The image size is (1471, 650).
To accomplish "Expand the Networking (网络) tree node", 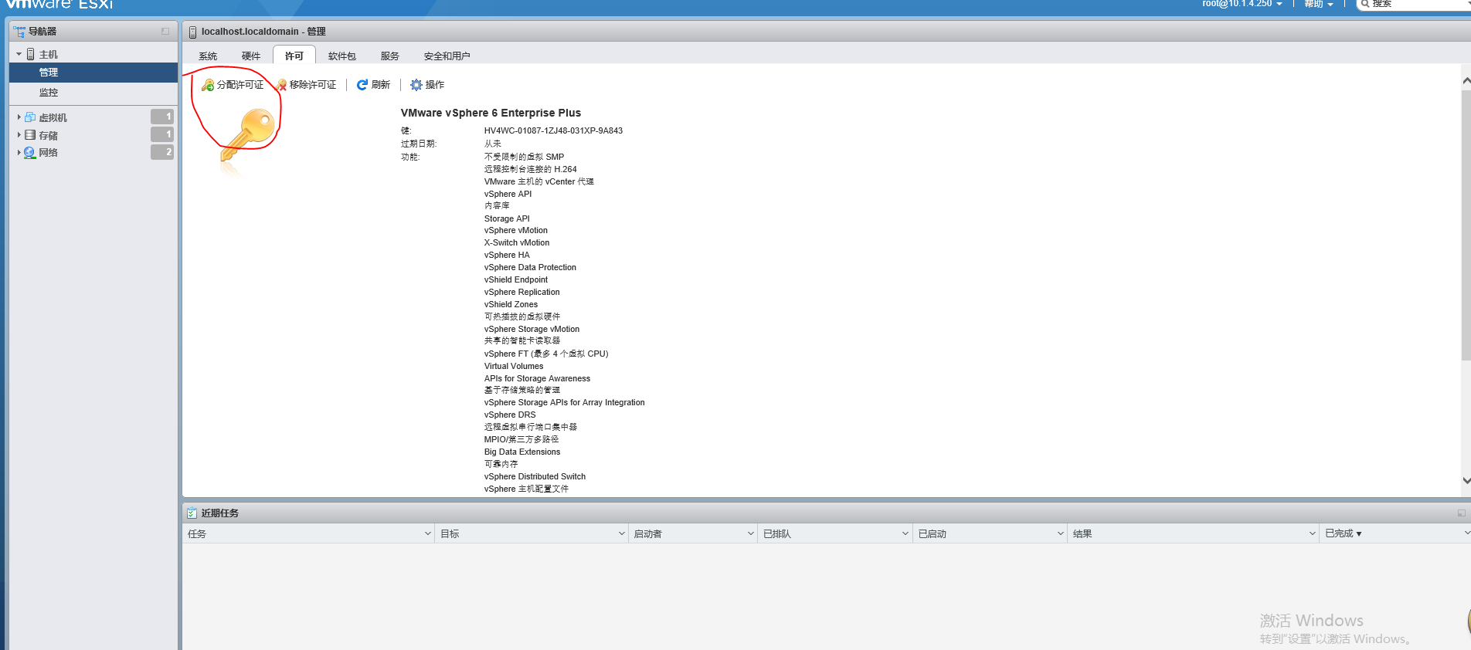I will pyautogui.click(x=19, y=152).
